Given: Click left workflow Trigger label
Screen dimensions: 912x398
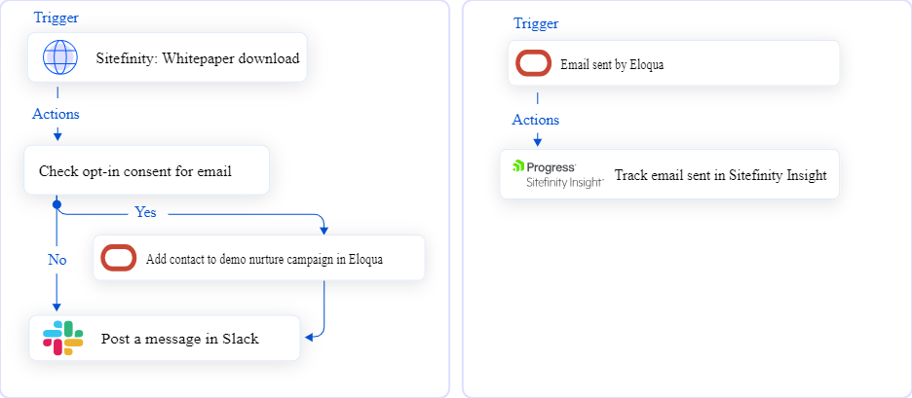Looking at the screenshot, I should click(x=56, y=18).
